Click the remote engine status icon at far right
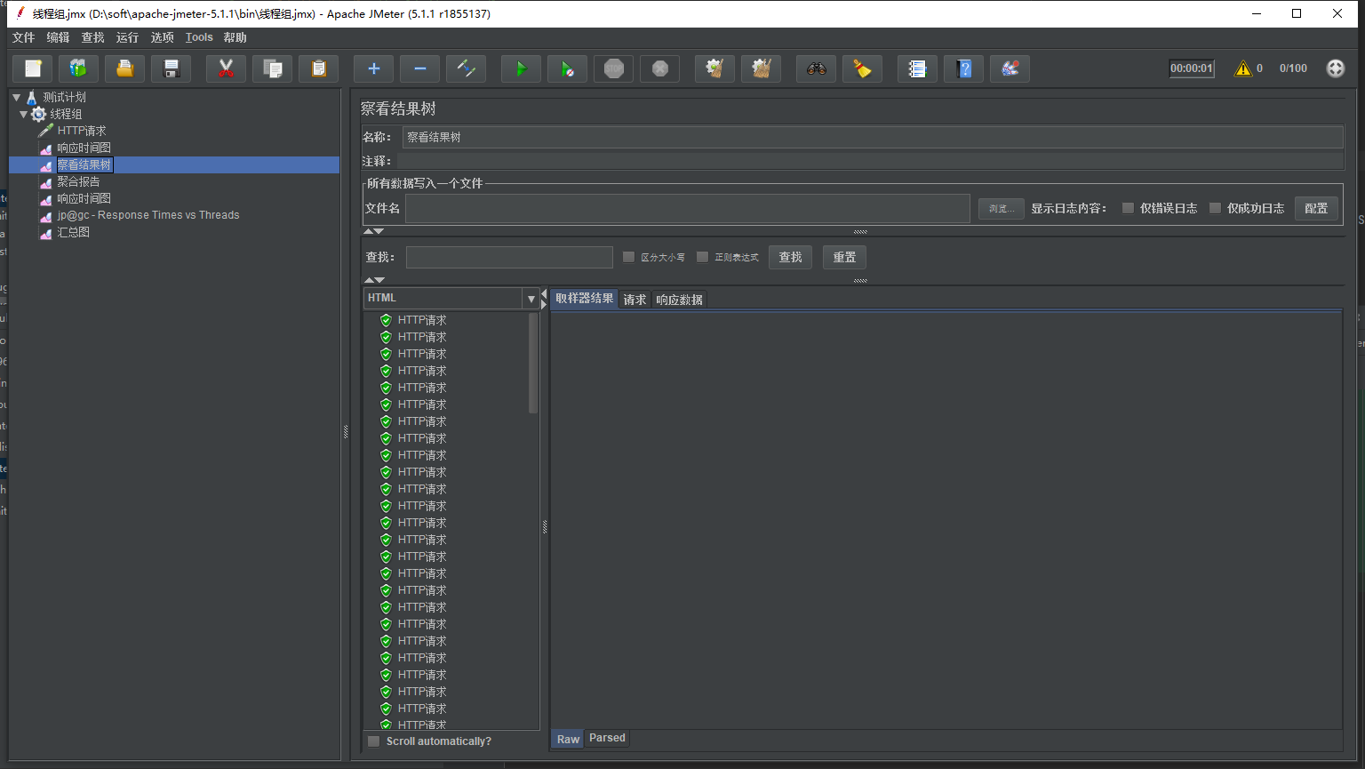Screen dimensions: 1365x769 point(1336,68)
